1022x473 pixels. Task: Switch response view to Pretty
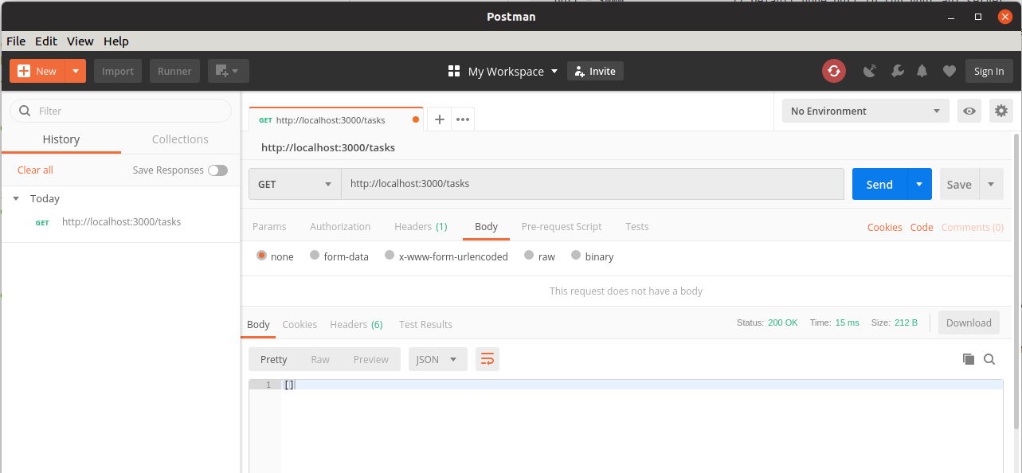(x=274, y=359)
